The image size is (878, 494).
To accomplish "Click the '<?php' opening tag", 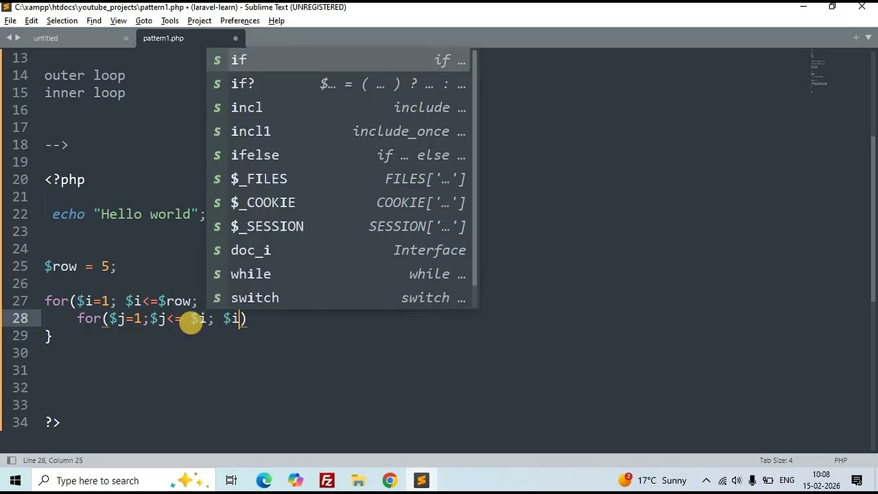I will [x=64, y=180].
